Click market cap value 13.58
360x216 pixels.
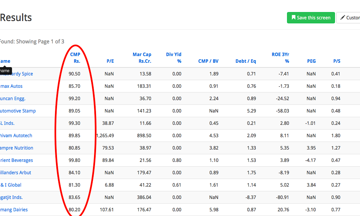[145, 74]
